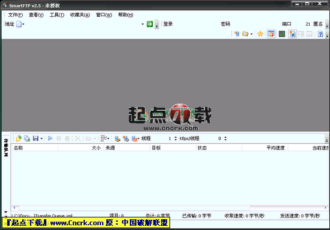
Task: Sort queue by 大小 column header
Action: point(81,148)
